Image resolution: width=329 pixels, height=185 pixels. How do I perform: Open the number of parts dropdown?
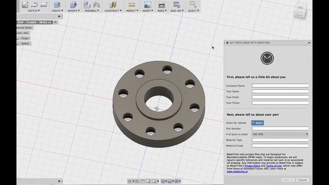pyautogui.click(x=280, y=134)
